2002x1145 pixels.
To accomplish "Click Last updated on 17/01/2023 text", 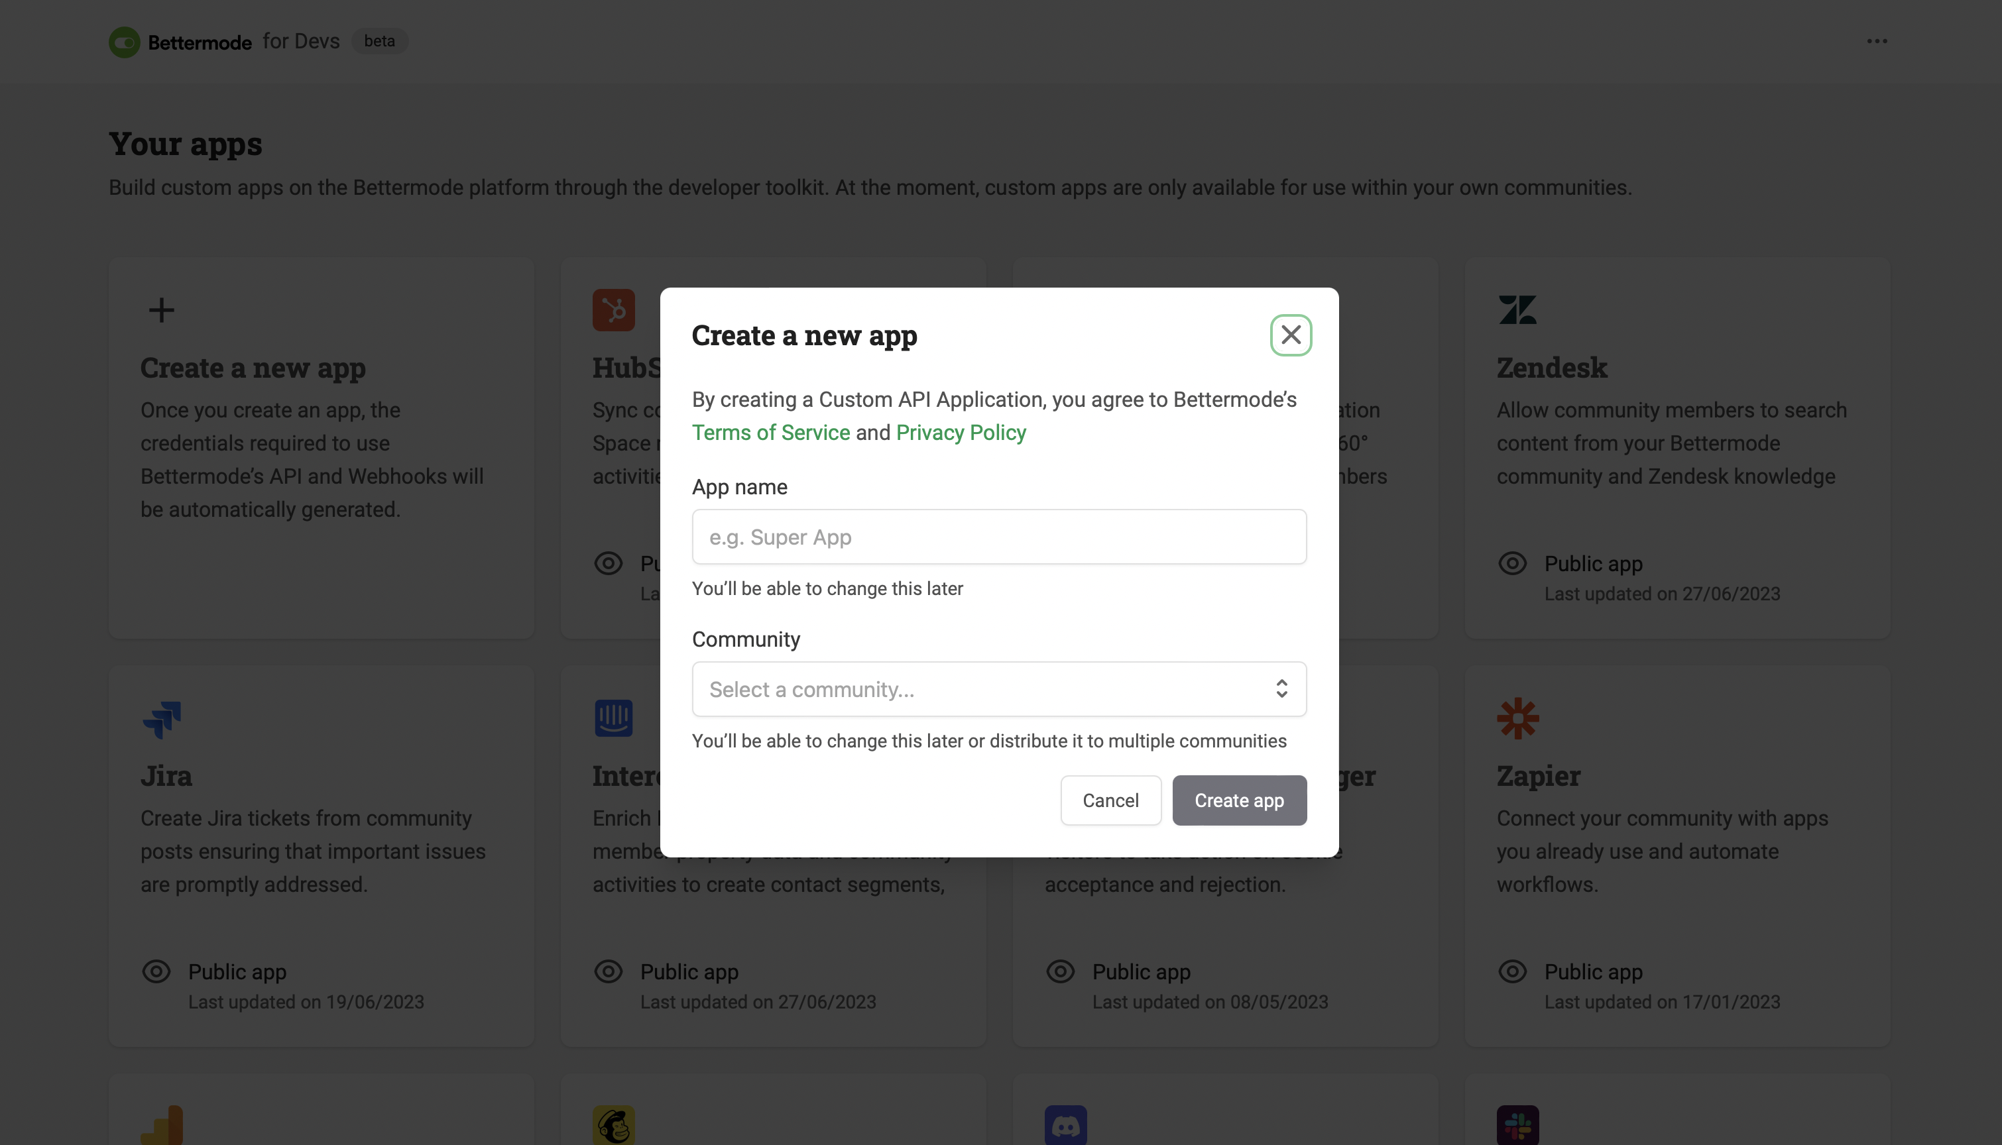I will pyautogui.click(x=1661, y=1002).
